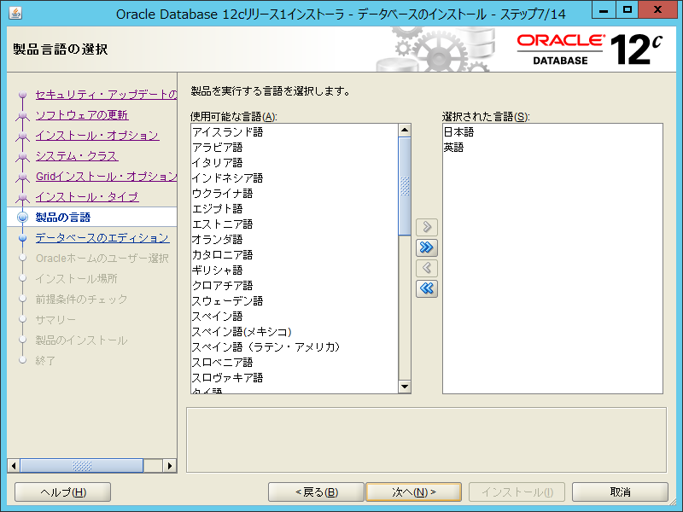Click the 次へ(N) button
The width and height of the screenshot is (683, 512).
[413, 492]
